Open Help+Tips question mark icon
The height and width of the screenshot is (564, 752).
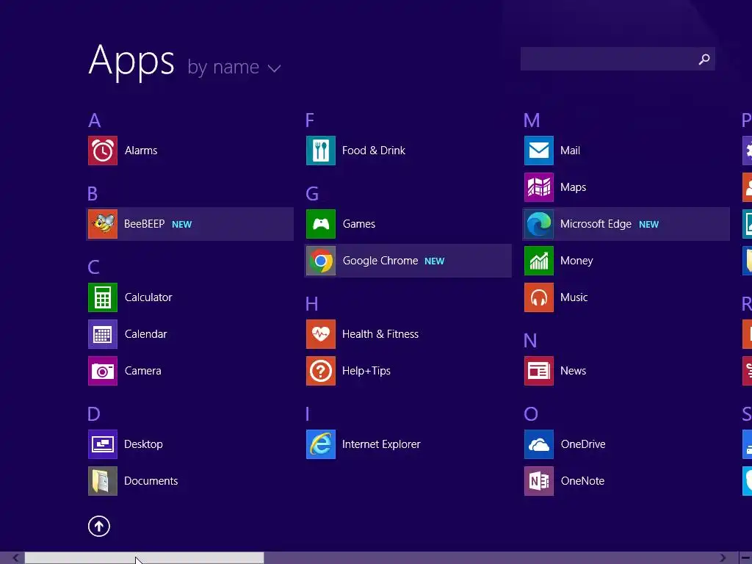[321, 371]
